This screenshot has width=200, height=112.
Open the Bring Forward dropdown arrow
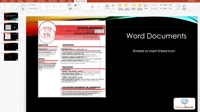coord(123,5)
